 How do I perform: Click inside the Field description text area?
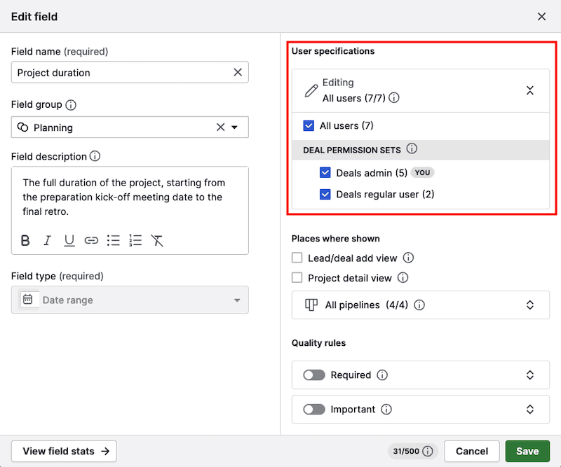(130, 197)
